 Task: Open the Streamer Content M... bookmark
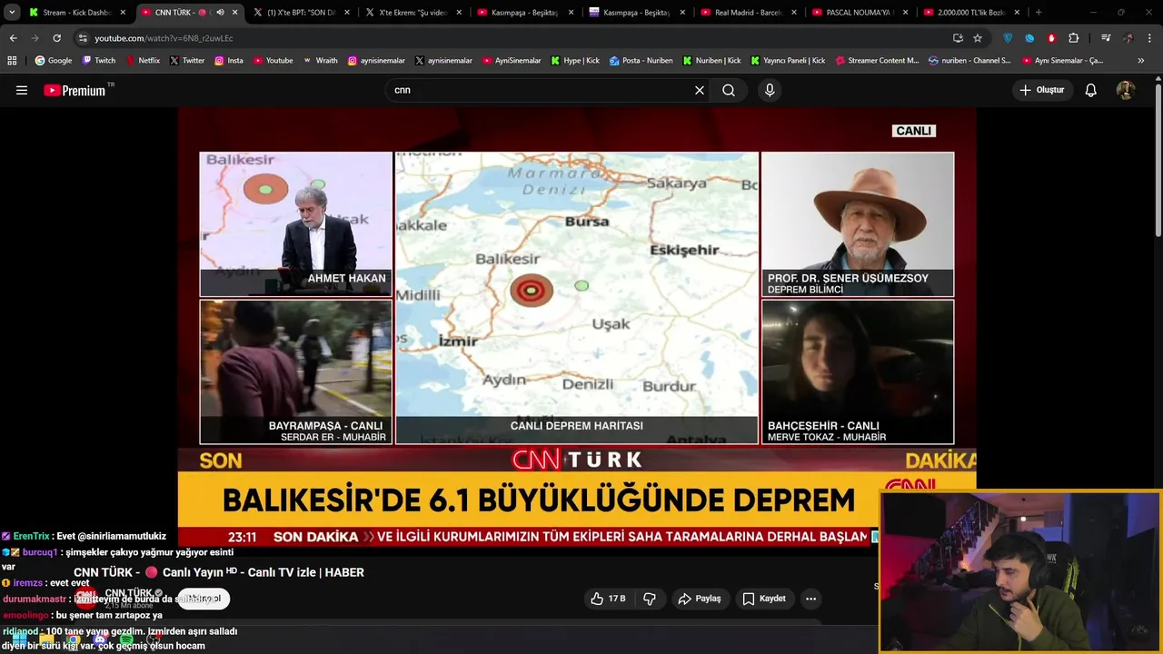click(x=876, y=61)
